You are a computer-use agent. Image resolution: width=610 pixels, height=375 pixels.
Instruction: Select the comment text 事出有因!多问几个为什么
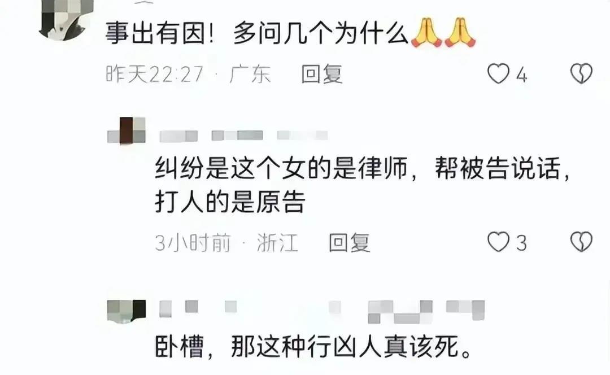(x=257, y=33)
